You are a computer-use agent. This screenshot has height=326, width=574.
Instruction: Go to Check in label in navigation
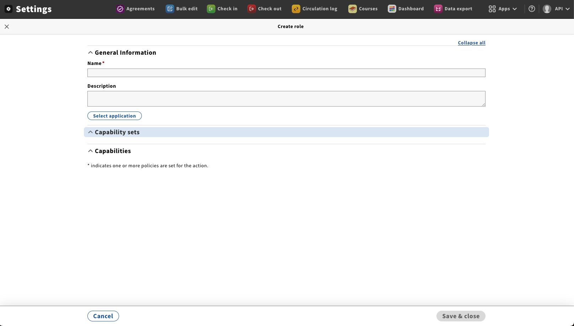(227, 9)
